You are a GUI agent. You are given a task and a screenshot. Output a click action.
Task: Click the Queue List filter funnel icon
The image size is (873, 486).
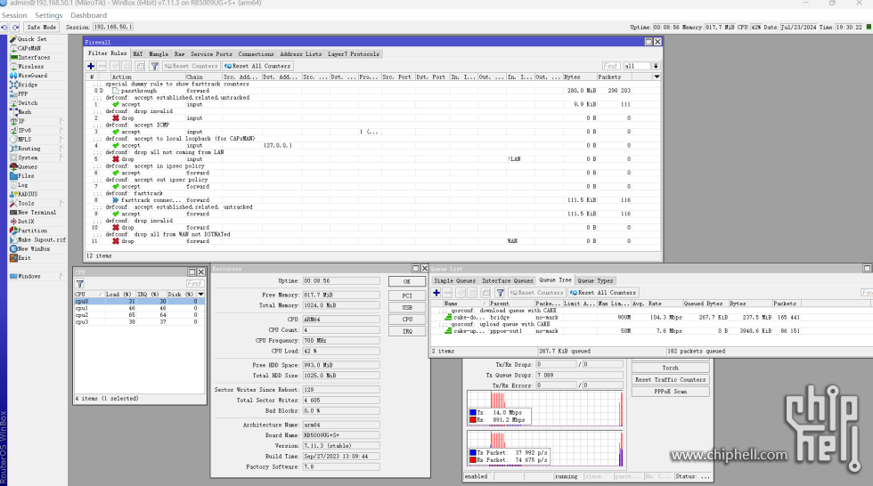[501, 293]
